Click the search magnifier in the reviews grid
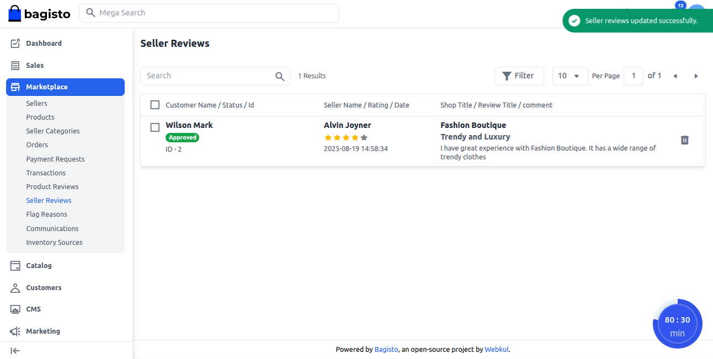 coord(280,76)
